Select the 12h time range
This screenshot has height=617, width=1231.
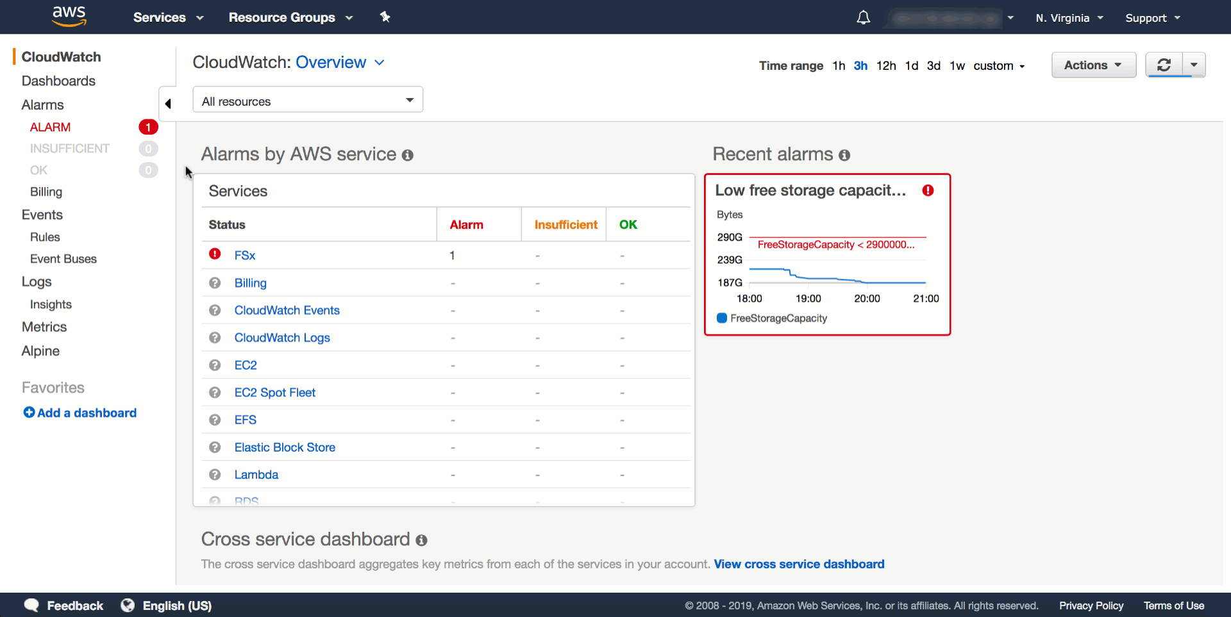pos(886,66)
